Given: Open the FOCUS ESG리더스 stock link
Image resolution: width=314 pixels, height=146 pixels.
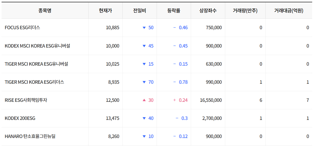Looking at the screenshot, I should click(x=22, y=28).
